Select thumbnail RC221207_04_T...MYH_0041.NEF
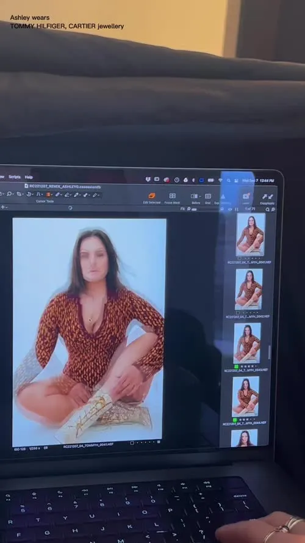Viewport: 305px width, 543px height. [x=251, y=235]
